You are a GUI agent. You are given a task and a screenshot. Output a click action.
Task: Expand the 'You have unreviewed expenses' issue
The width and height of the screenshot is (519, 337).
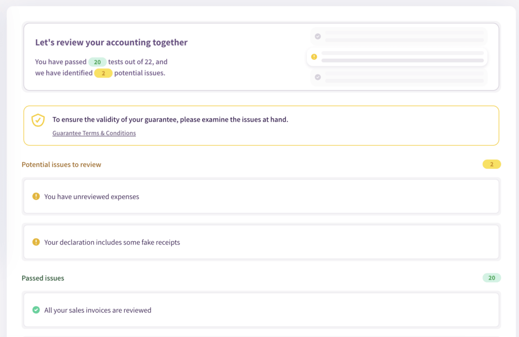coord(261,197)
